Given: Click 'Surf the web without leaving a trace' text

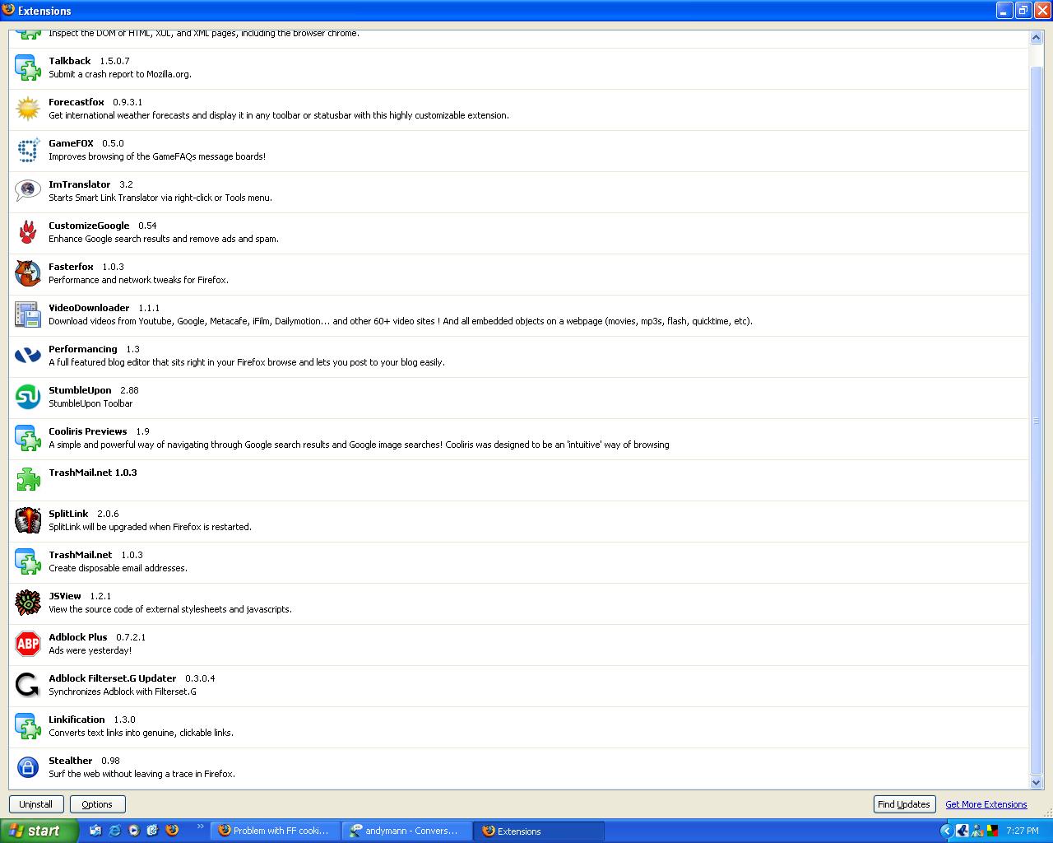Looking at the screenshot, I should [142, 774].
